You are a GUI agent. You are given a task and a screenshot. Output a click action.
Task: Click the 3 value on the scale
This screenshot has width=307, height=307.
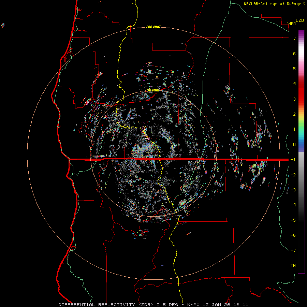tap(294, 99)
